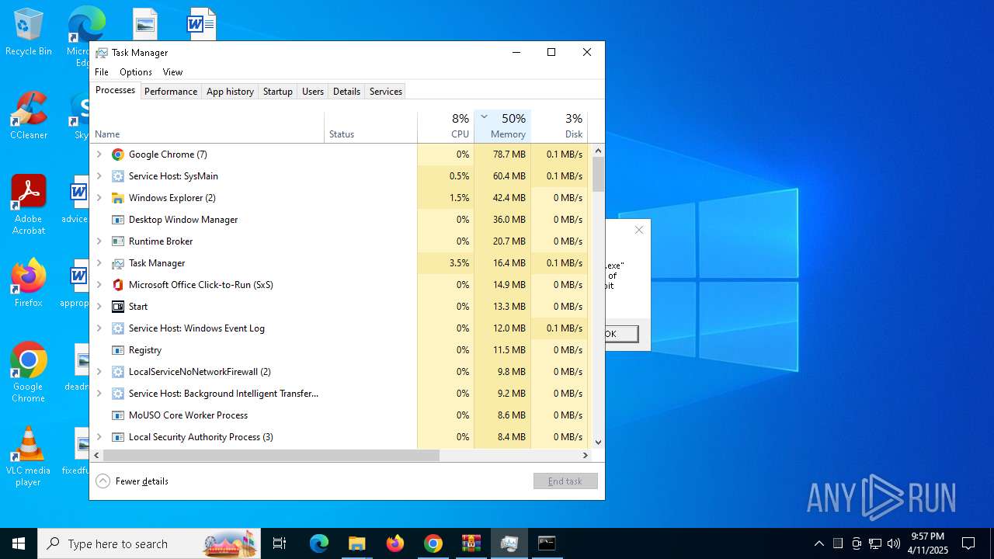Click the horizontal scrollbar thumb in process list

coord(271,456)
